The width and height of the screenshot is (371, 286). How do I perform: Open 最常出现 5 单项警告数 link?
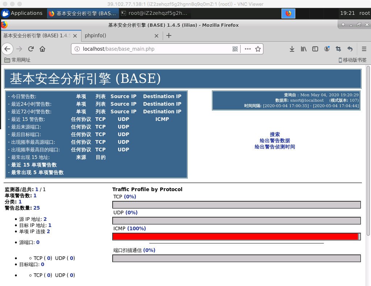point(37,172)
